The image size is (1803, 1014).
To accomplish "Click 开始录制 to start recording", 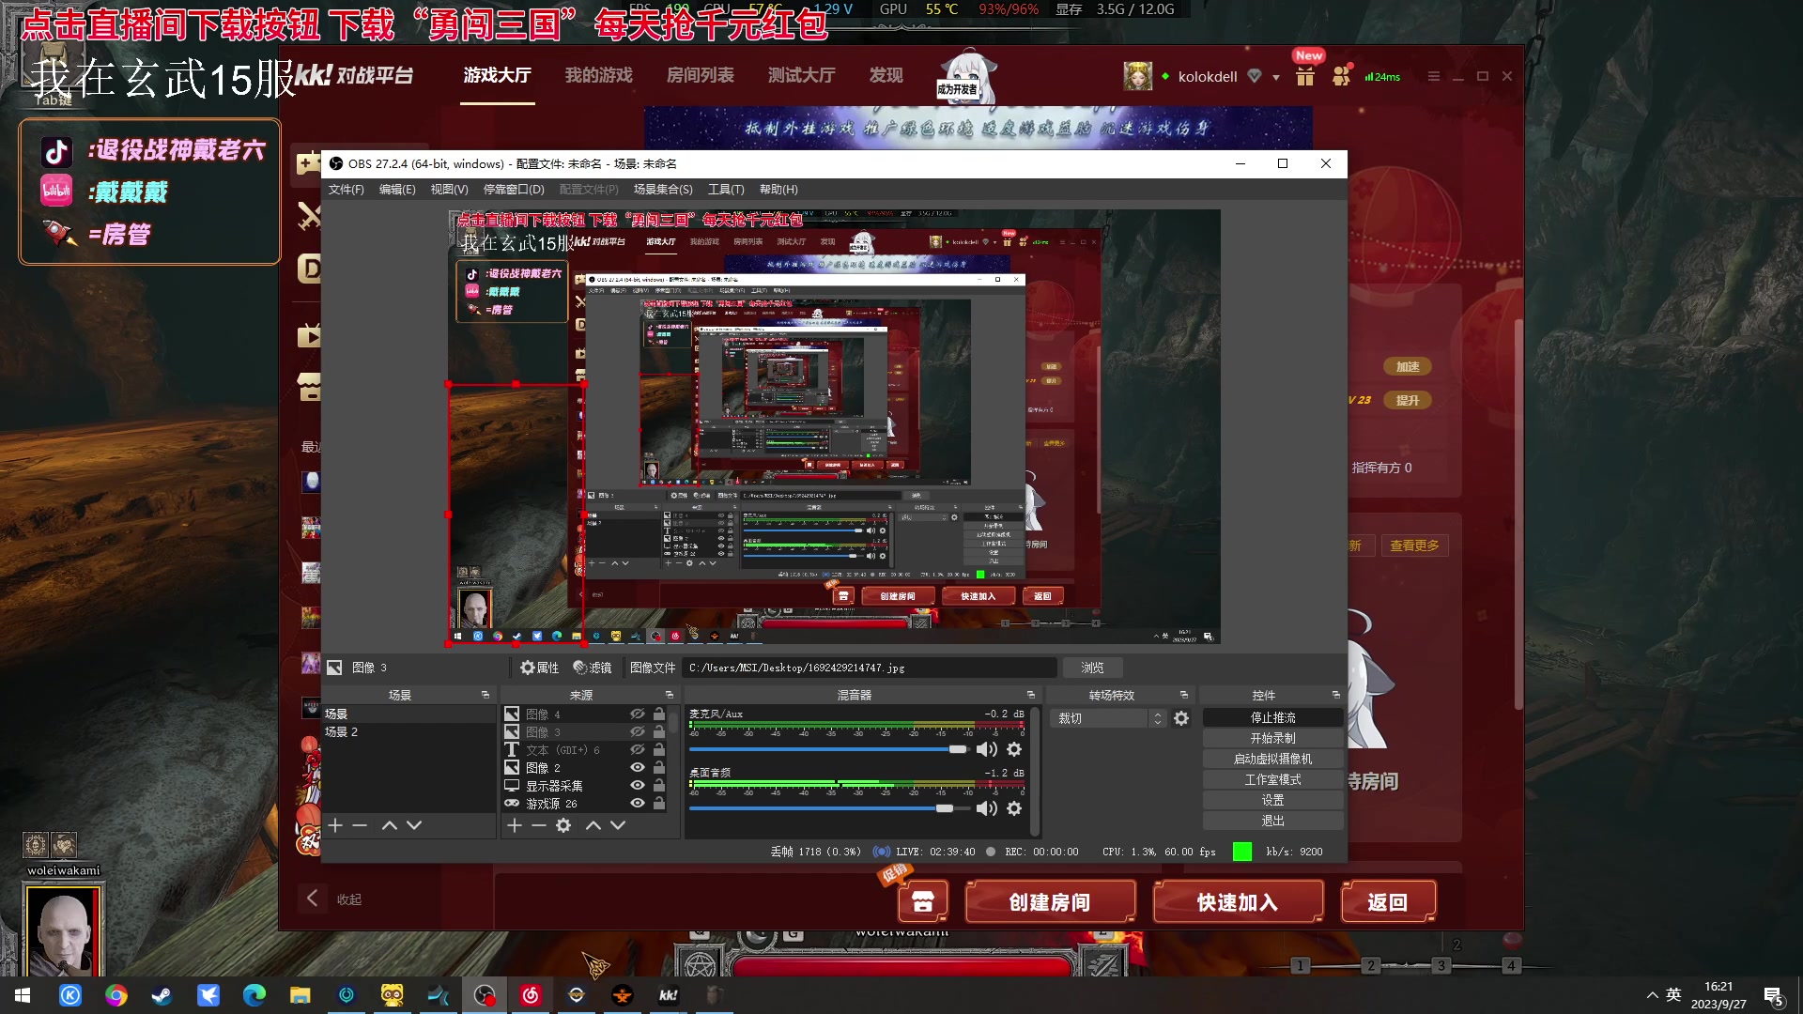I will click(x=1272, y=738).
